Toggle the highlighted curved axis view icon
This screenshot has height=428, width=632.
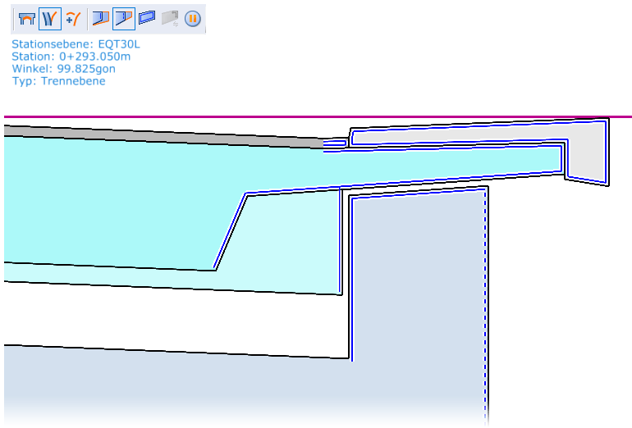pos(50,19)
